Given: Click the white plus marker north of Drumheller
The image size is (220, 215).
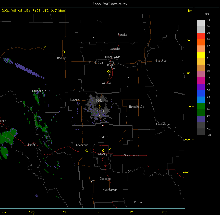Looking at the screenshot, I should (x=156, y=96).
